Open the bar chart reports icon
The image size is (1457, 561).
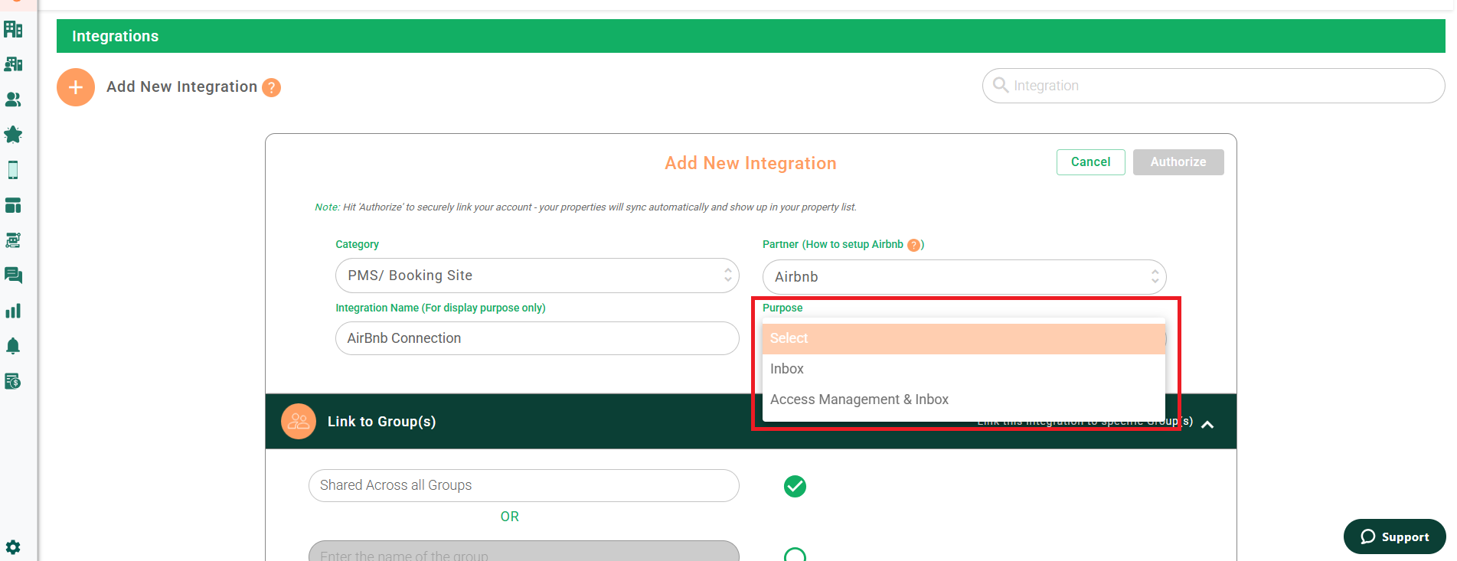point(13,311)
